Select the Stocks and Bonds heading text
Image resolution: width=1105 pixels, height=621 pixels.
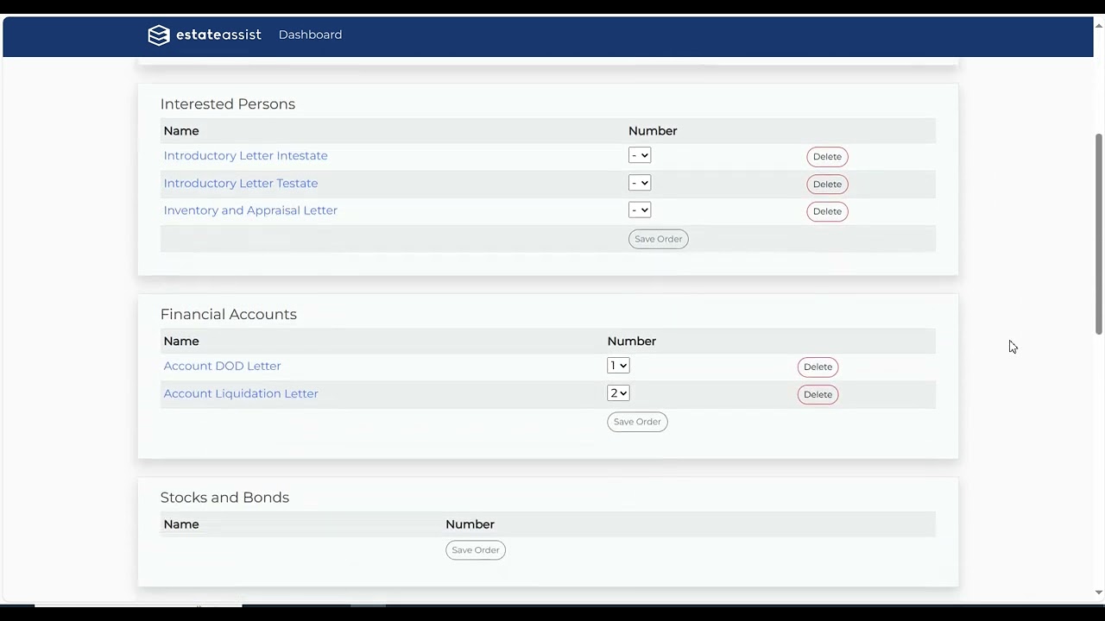coord(224,498)
